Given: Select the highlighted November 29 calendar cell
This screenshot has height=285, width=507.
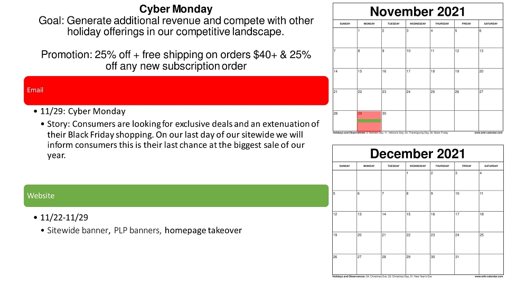Looking at the screenshot, I should pos(369,121).
